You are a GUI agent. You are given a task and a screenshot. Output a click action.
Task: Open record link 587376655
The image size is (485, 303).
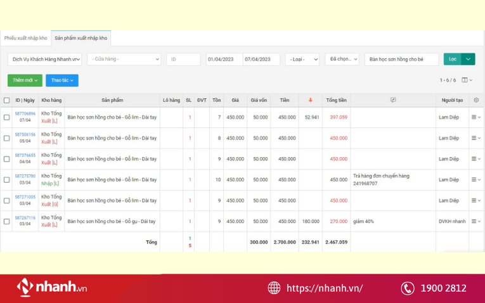click(25, 155)
